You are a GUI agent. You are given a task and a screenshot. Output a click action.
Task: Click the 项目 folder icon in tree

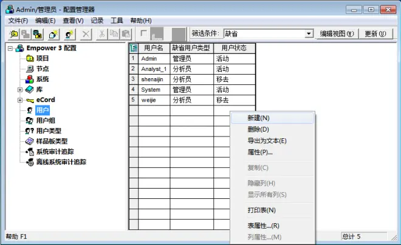click(30, 58)
